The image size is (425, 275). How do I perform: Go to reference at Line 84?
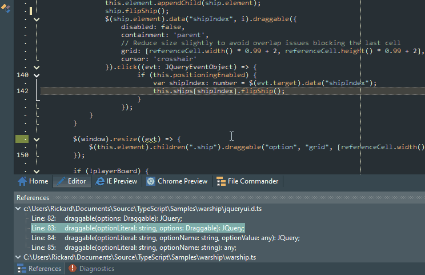tap(165, 238)
